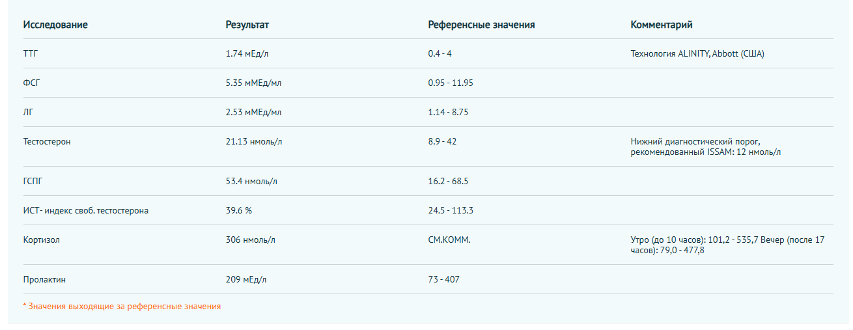
Task: Click the ISSAM diagnostic threshold comment
Action: pos(706,146)
